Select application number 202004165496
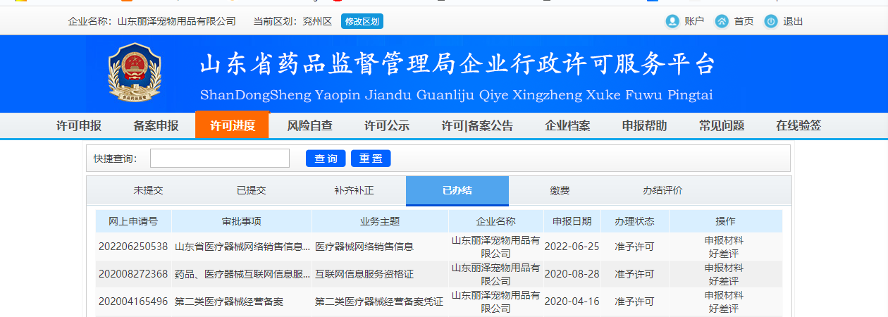The height and width of the screenshot is (317, 888). click(x=133, y=302)
